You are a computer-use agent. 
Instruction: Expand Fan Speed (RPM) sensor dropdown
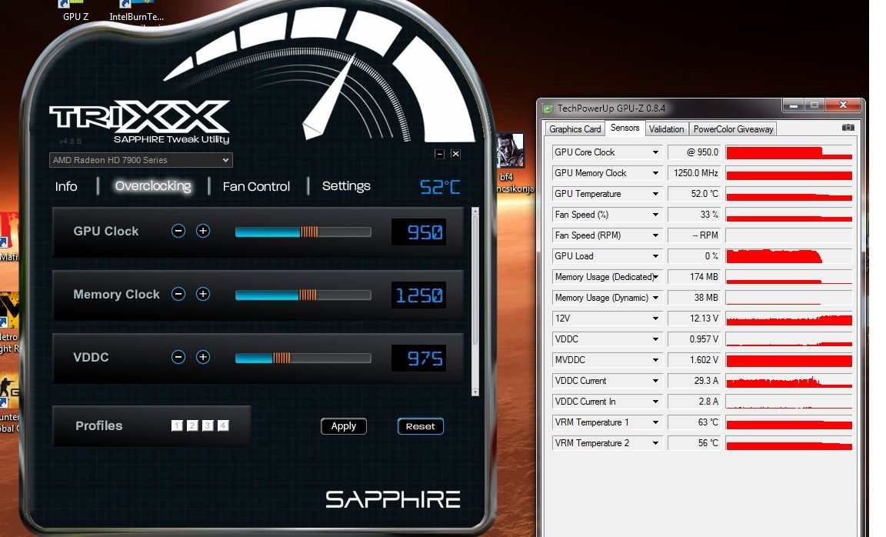pos(655,235)
